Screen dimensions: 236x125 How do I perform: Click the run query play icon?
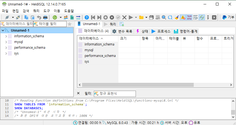(131, 17)
